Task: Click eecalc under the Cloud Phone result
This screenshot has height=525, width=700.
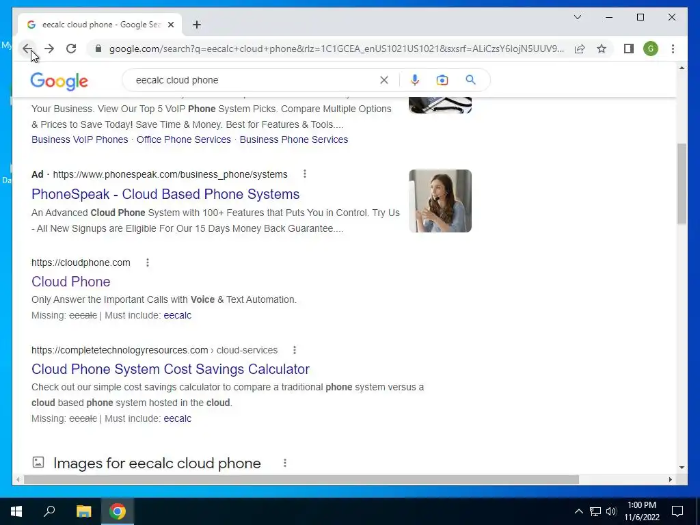Action: [177, 315]
